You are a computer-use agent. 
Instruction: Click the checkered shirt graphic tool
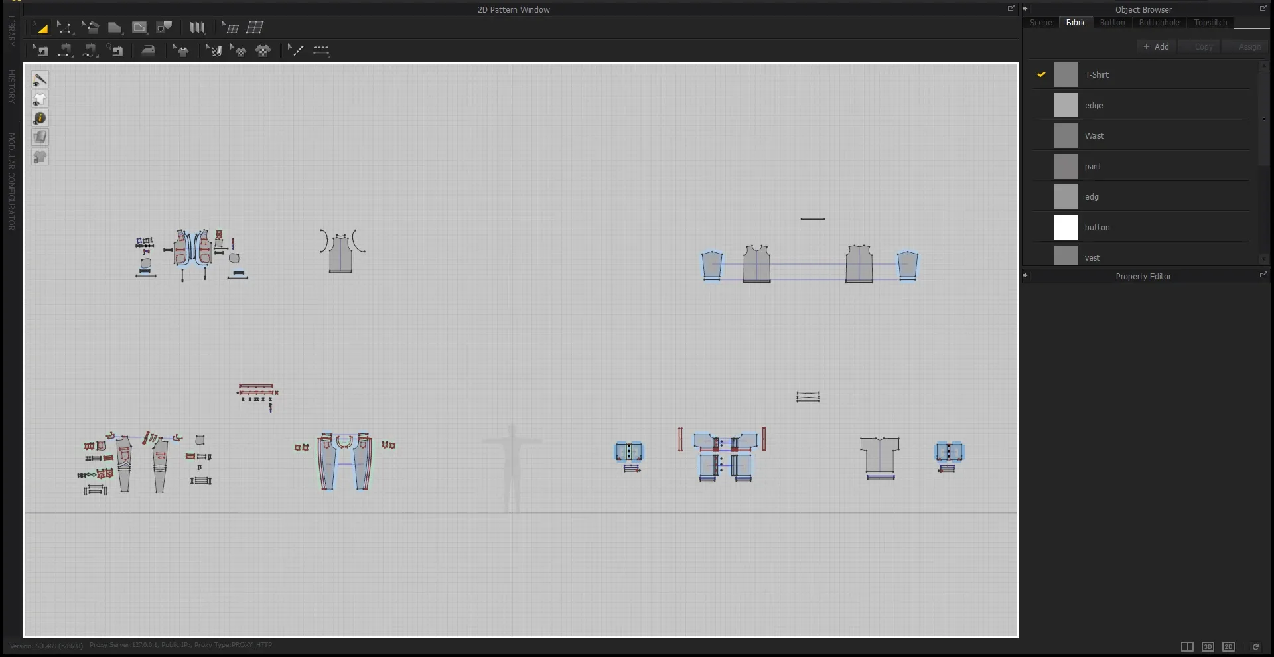[x=263, y=50]
